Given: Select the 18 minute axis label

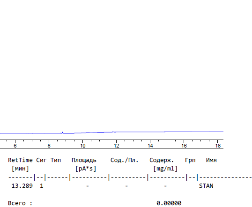Looking at the screenshot, I should point(218,146).
